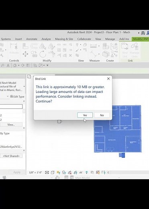Viewport: 149px width, 209px height.
Task: Click the Delete X tool in Modify panel
Action: pos(70,55)
